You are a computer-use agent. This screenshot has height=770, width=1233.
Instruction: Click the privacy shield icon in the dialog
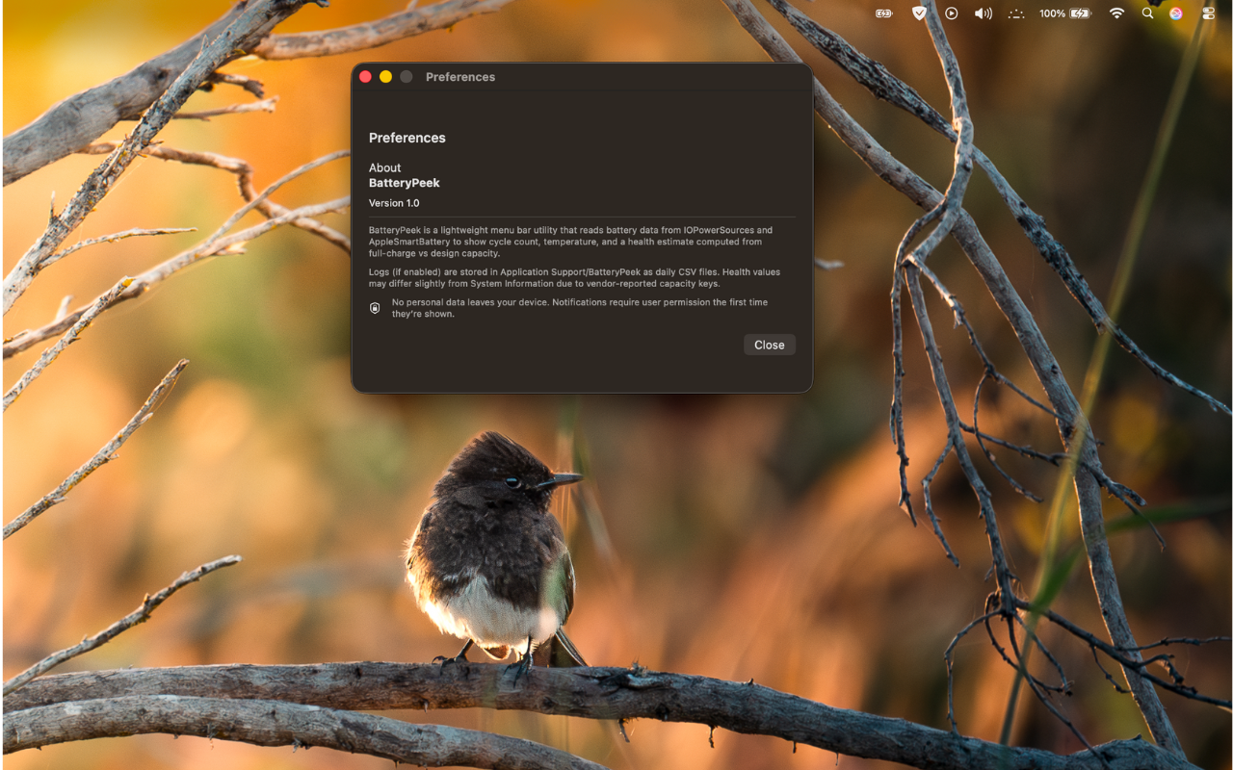click(x=375, y=307)
